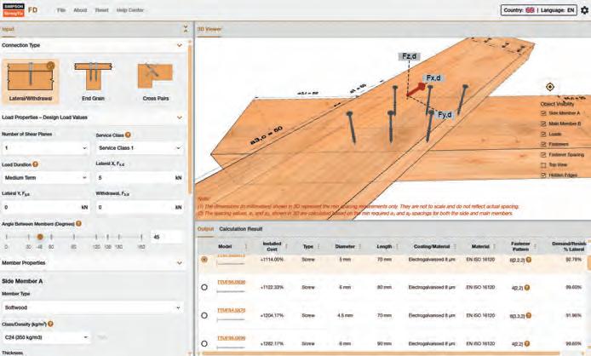Collapse the Member Properties section

coord(180,263)
